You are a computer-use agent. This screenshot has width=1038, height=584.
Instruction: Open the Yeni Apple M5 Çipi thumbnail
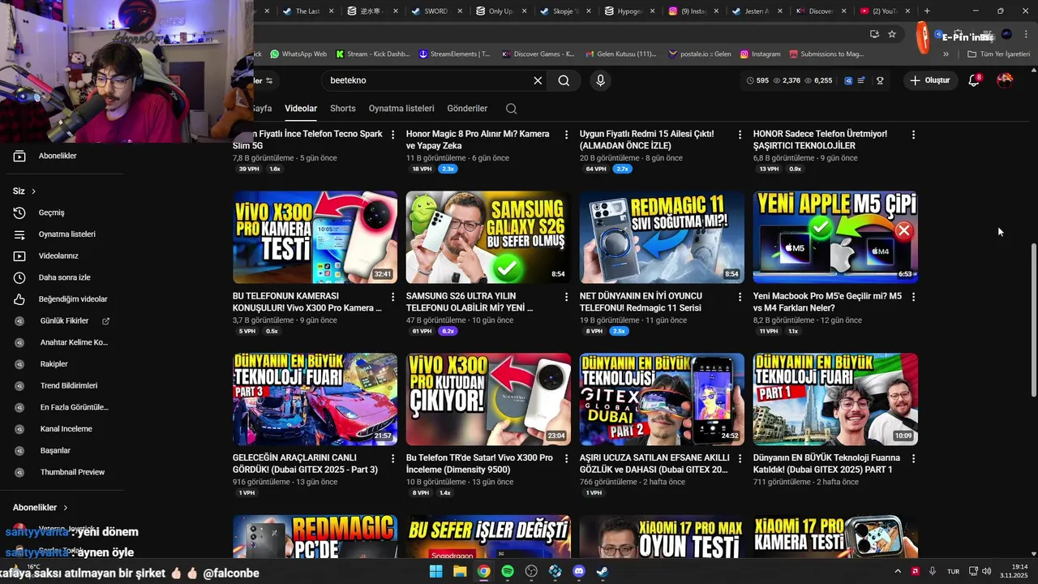835,237
